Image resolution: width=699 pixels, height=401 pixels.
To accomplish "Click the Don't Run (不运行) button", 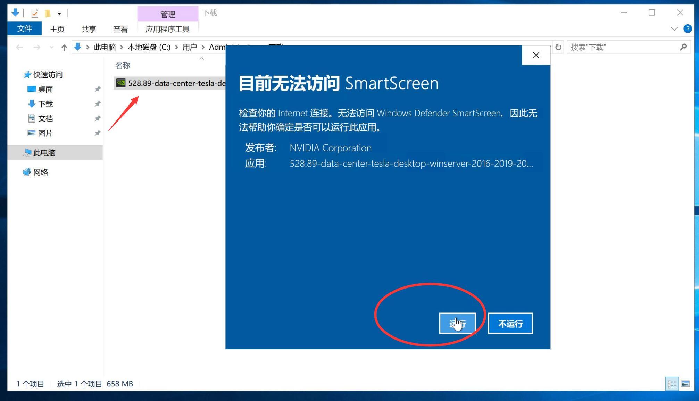I will click(510, 324).
